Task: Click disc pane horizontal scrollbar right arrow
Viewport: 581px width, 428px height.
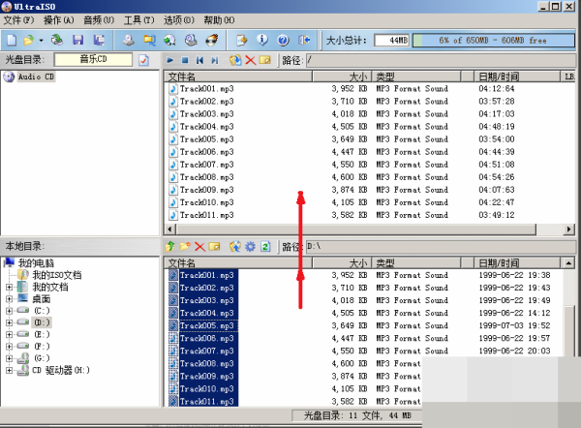Action: [568, 229]
